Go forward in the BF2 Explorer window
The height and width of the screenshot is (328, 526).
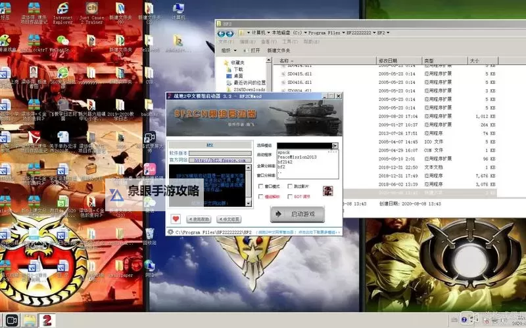[x=229, y=33]
